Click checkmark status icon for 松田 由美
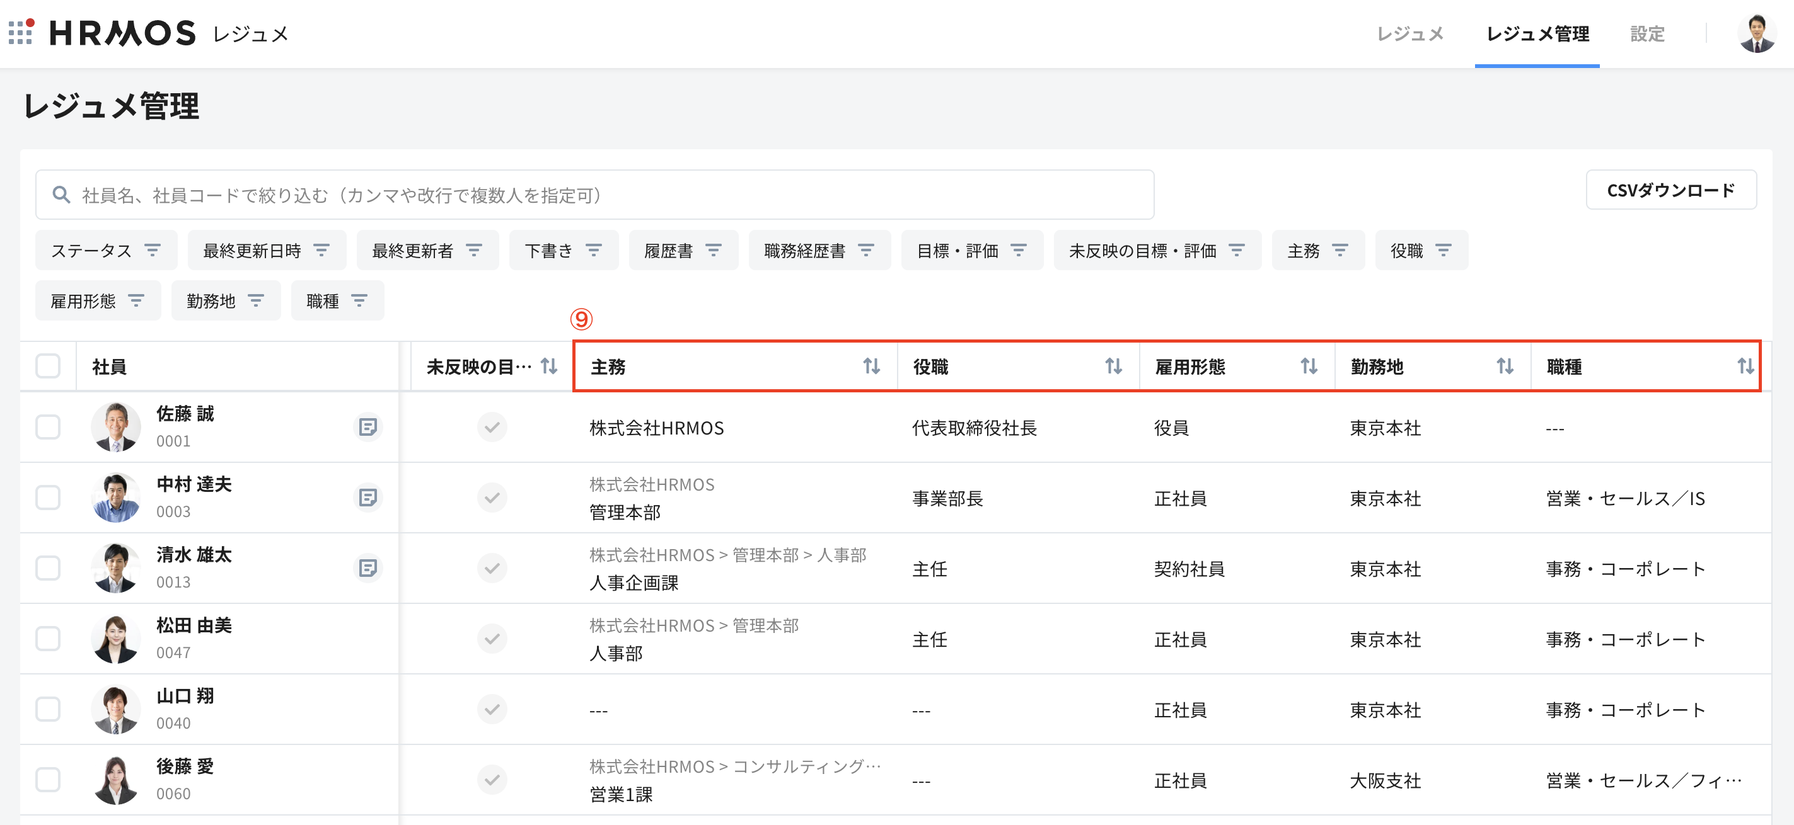 (492, 639)
